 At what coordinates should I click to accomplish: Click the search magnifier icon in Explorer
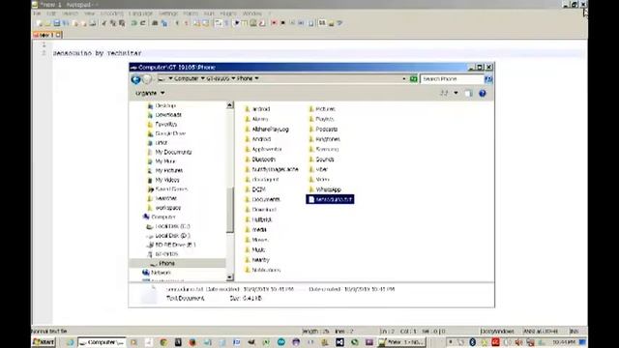tap(488, 79)
